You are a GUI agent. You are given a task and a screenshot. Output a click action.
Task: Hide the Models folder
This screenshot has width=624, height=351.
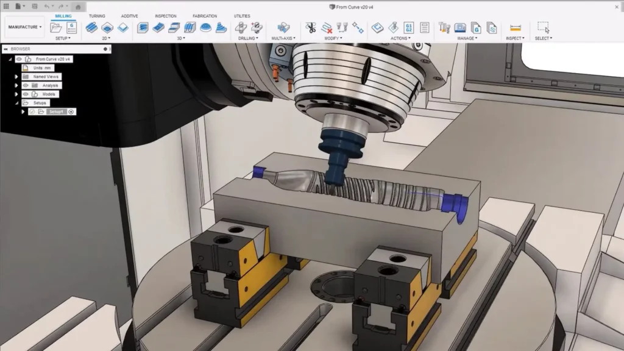[25, 94]
